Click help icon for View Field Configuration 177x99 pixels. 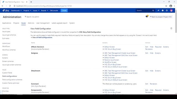[171, 28]
